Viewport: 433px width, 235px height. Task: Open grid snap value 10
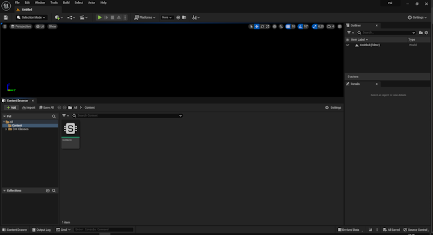(293, 26)
